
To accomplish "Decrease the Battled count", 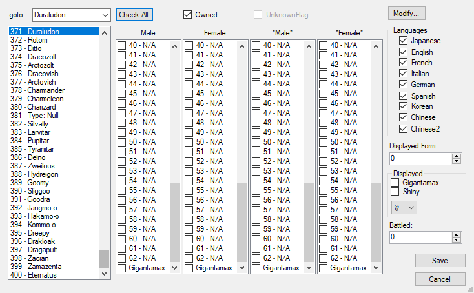I will coord(457,240).
